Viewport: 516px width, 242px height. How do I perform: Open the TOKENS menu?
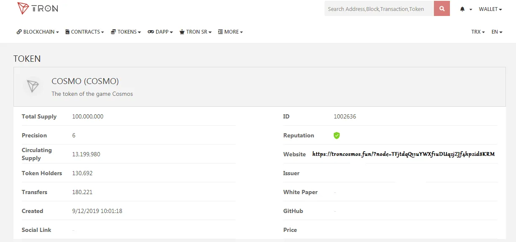[x=126, y=32]
